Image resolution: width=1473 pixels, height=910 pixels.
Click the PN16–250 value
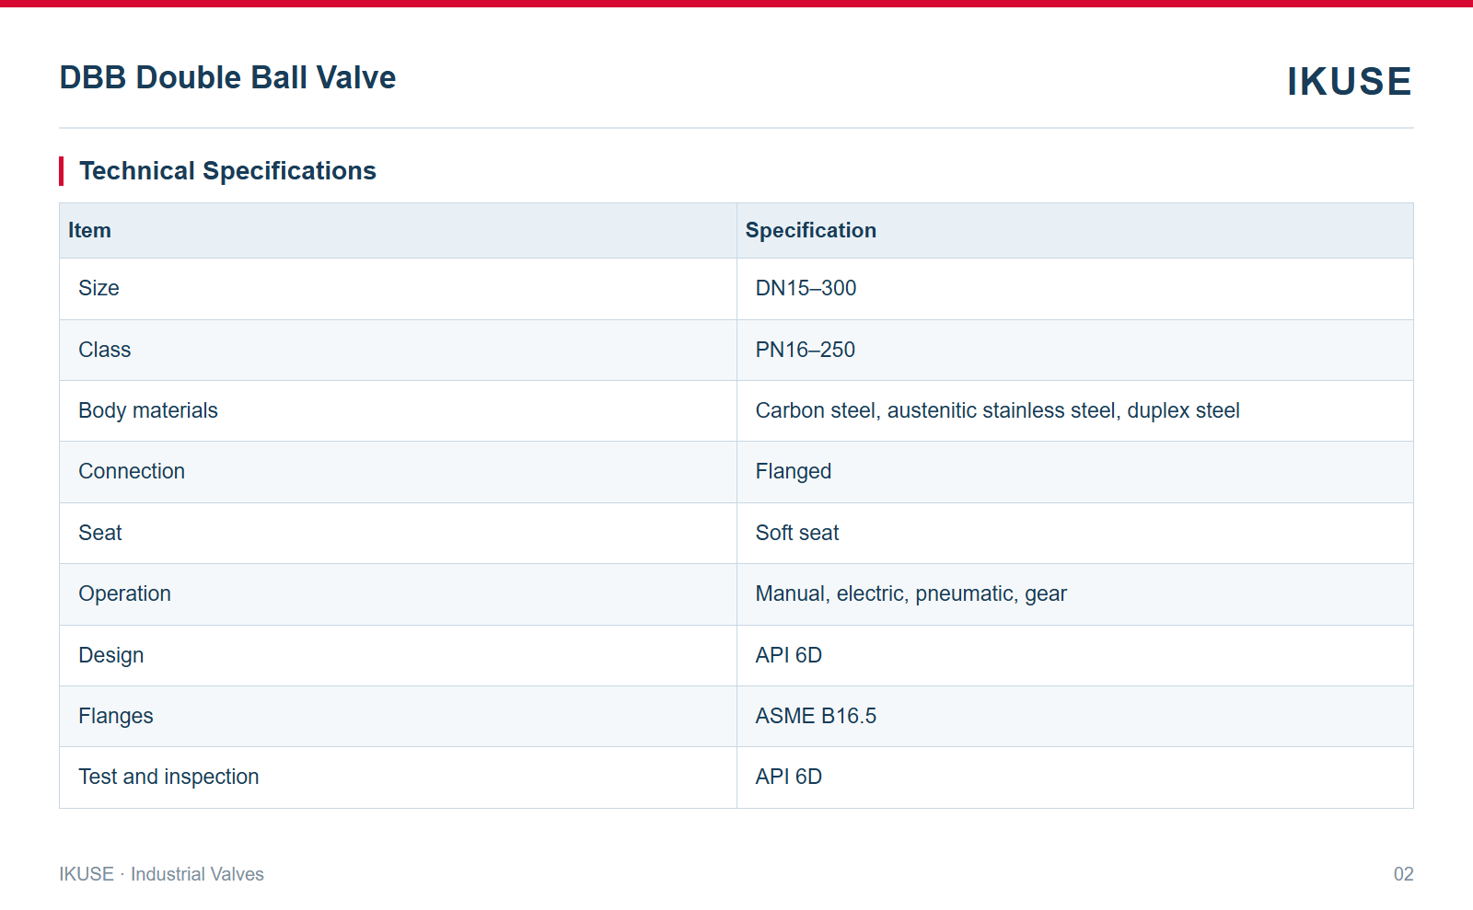(x=805, y=350)
